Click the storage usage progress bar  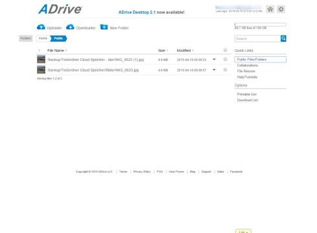click(x=261, y=25)
